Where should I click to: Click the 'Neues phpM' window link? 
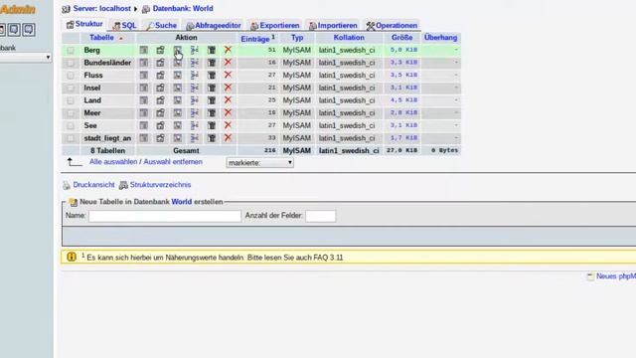click(x=616, y=276)
